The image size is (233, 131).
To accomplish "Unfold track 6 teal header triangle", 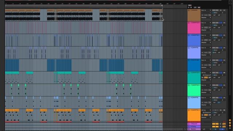I will click(x=189, y=73).
